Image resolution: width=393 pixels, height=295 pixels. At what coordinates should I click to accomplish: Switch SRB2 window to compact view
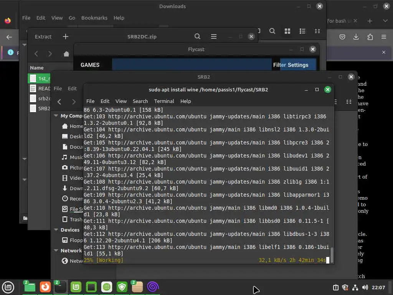[348, 101]
